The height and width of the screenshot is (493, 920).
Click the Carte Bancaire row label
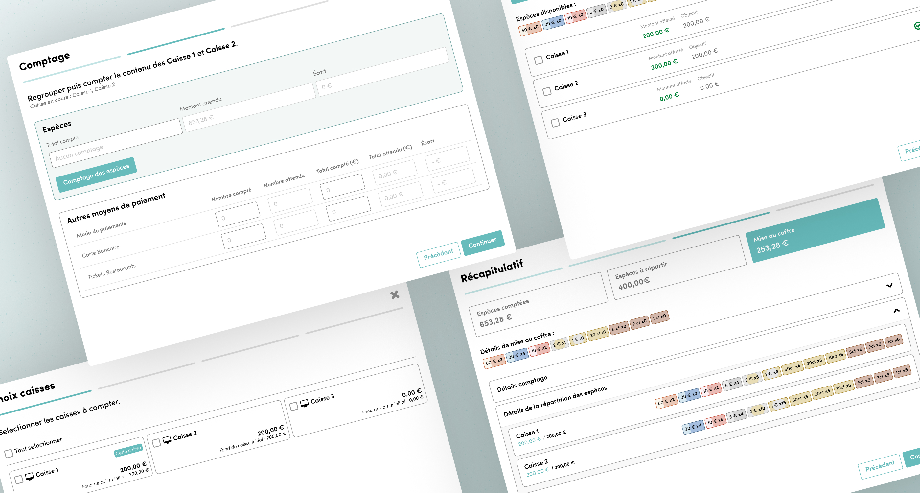[101, 251]
